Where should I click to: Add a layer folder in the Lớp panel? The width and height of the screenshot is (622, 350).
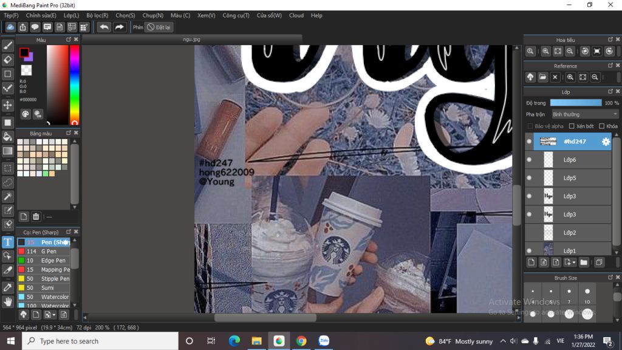coord(584,262)
